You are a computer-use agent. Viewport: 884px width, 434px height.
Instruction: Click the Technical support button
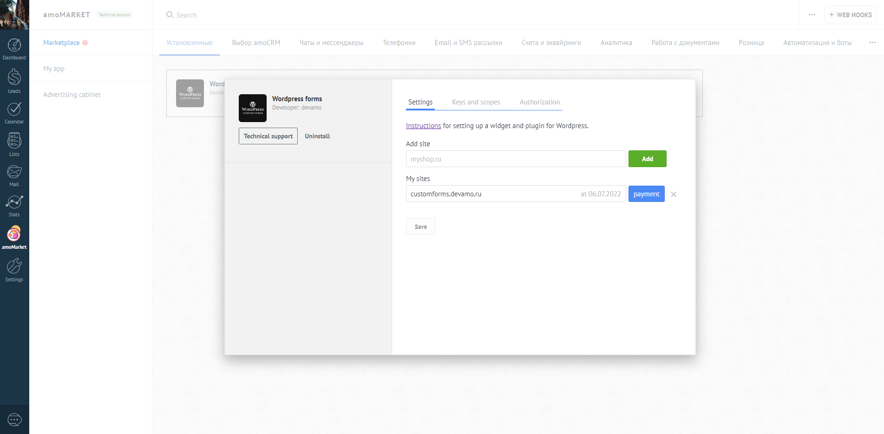[x=268, y=136]
